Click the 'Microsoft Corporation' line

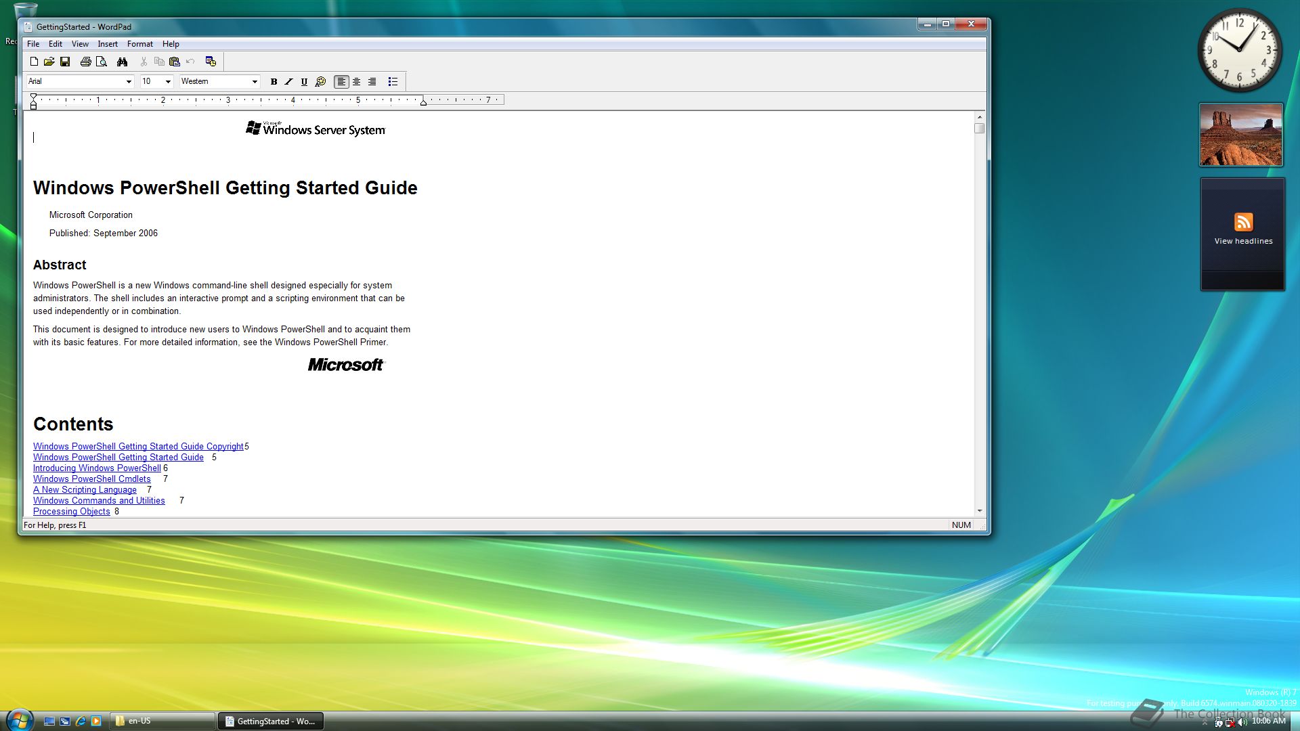click(x=91, y=215)
